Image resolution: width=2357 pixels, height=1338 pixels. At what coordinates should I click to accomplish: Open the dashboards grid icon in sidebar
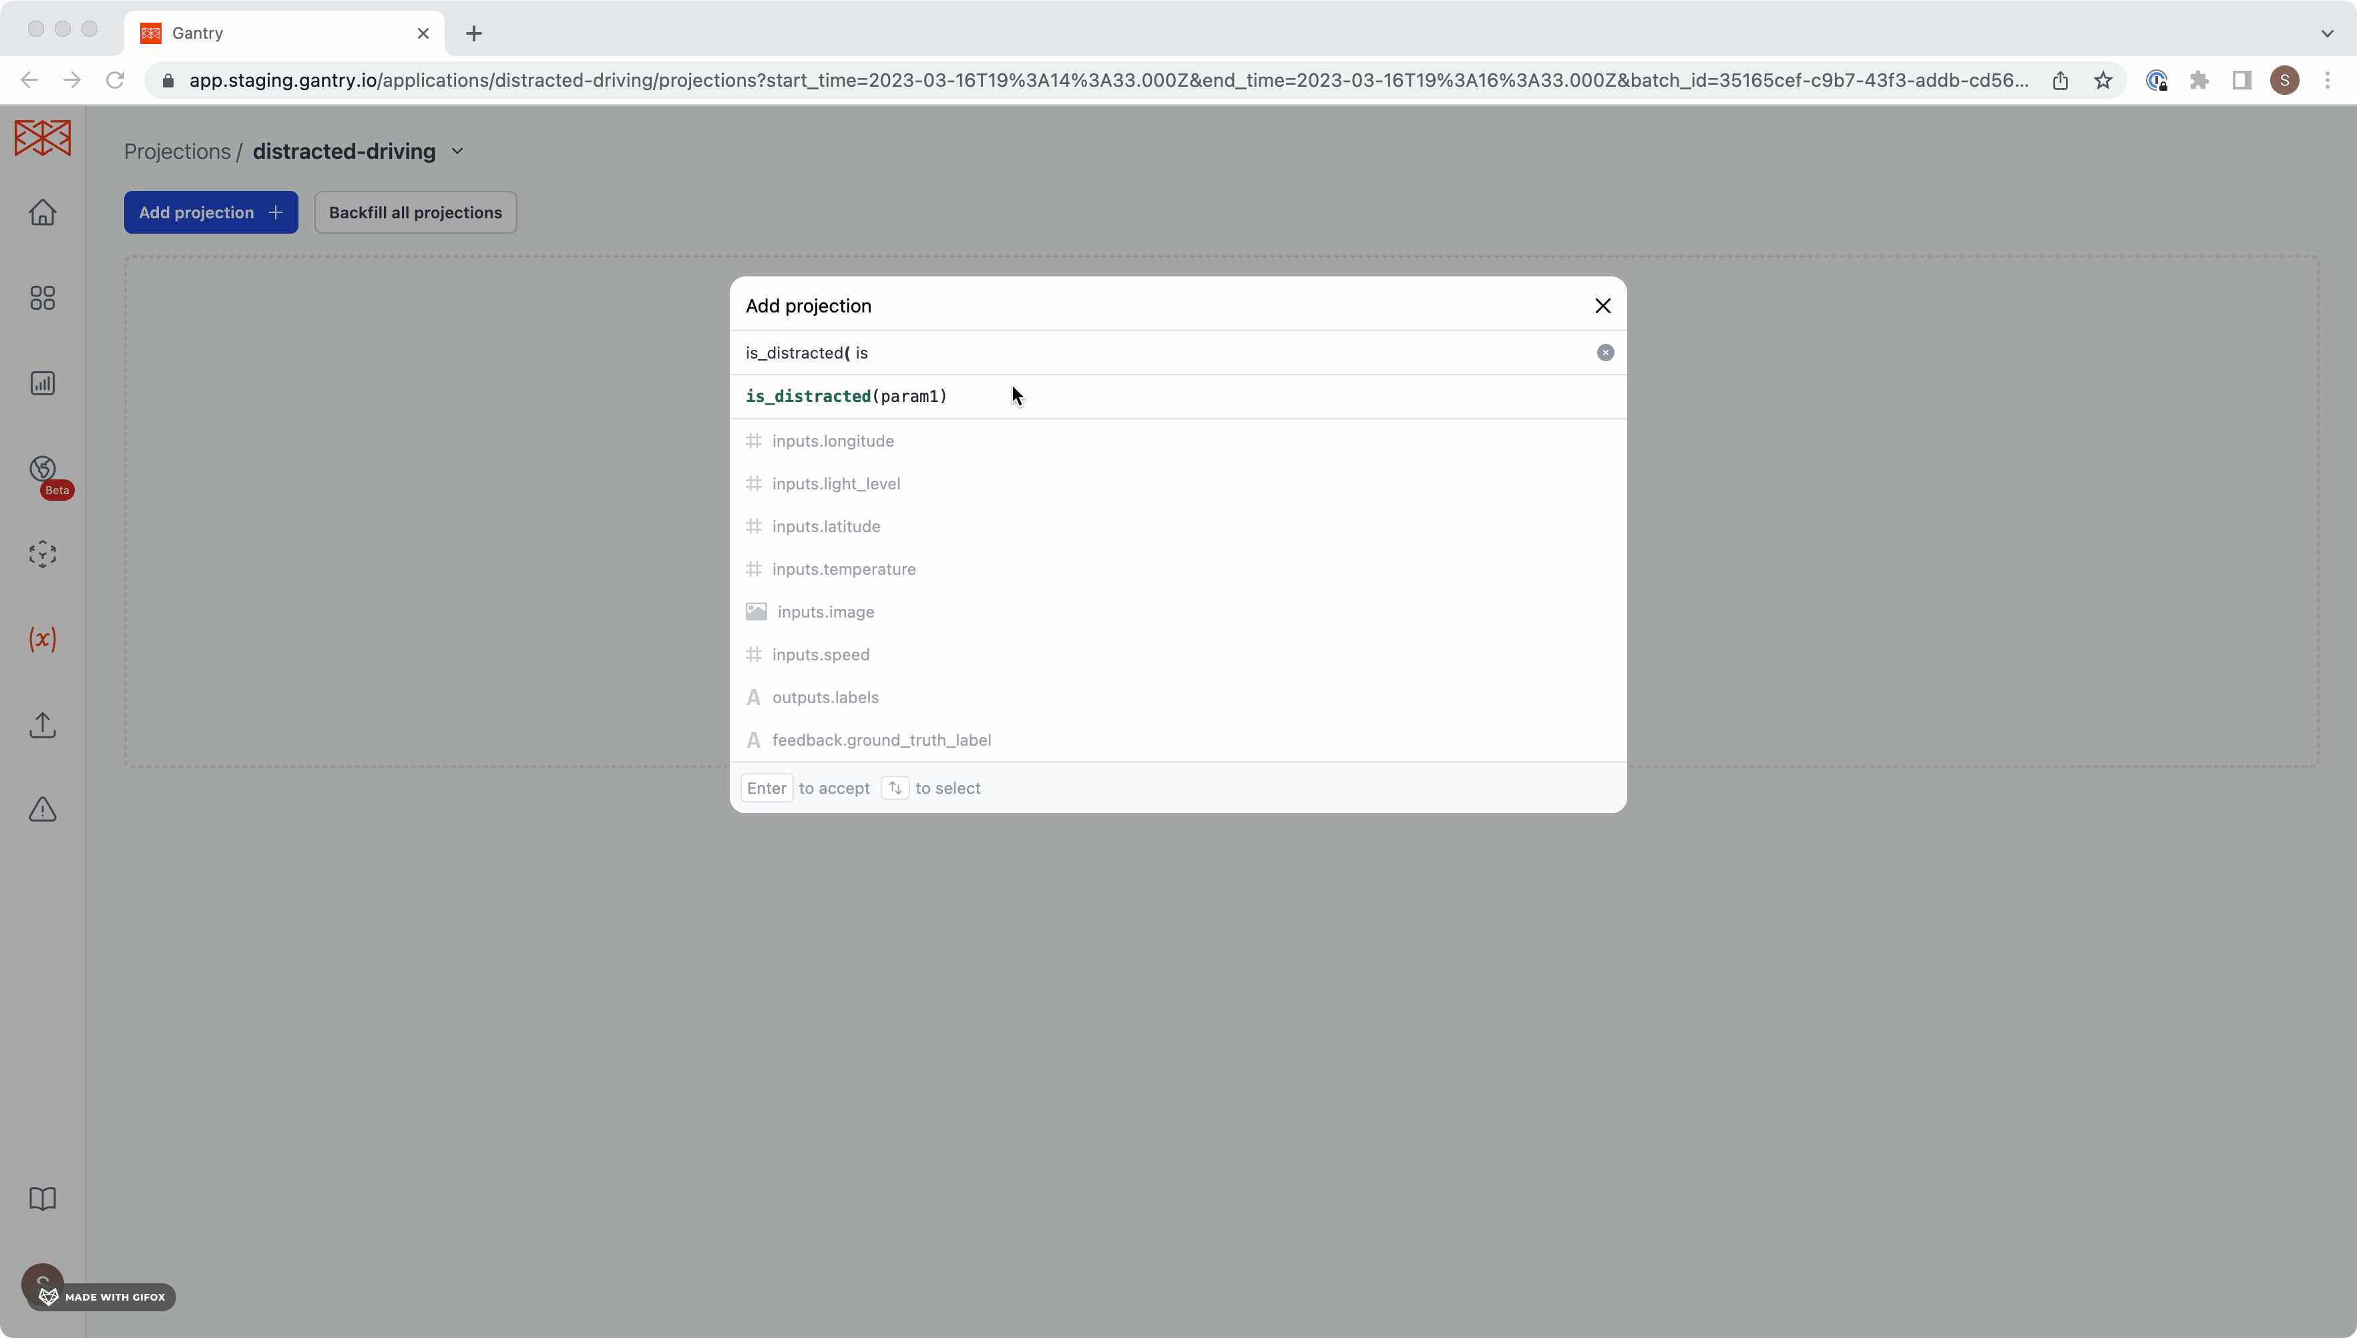(x=42, y=298)
